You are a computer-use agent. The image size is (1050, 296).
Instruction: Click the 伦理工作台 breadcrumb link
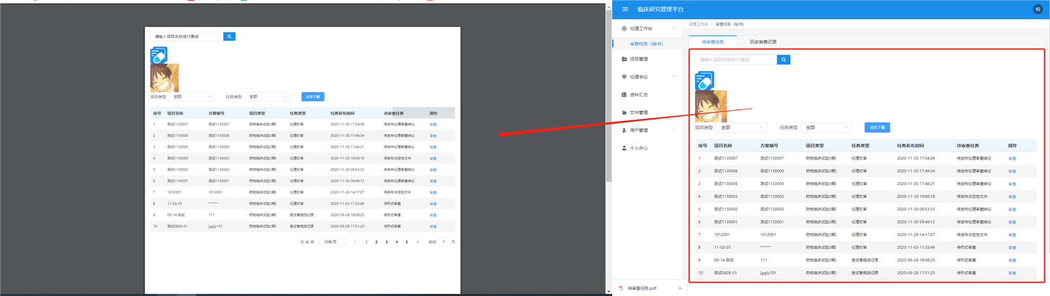[698, 24]
